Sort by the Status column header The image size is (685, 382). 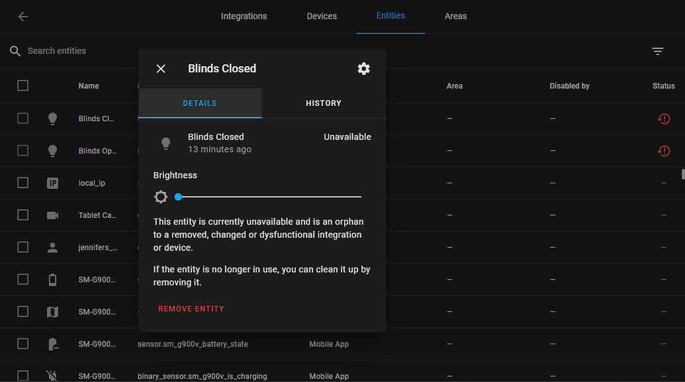tap(664, 85)
